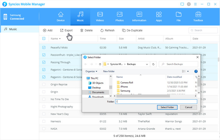Click the Taylor Swift artist cell
This screenshot has width=220, height=140.
coord(145,114)
